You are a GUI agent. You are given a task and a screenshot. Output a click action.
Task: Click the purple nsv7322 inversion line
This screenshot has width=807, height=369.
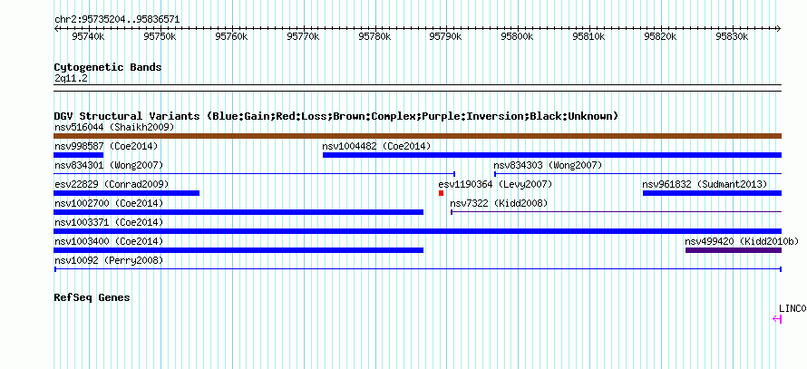point(616,212)
